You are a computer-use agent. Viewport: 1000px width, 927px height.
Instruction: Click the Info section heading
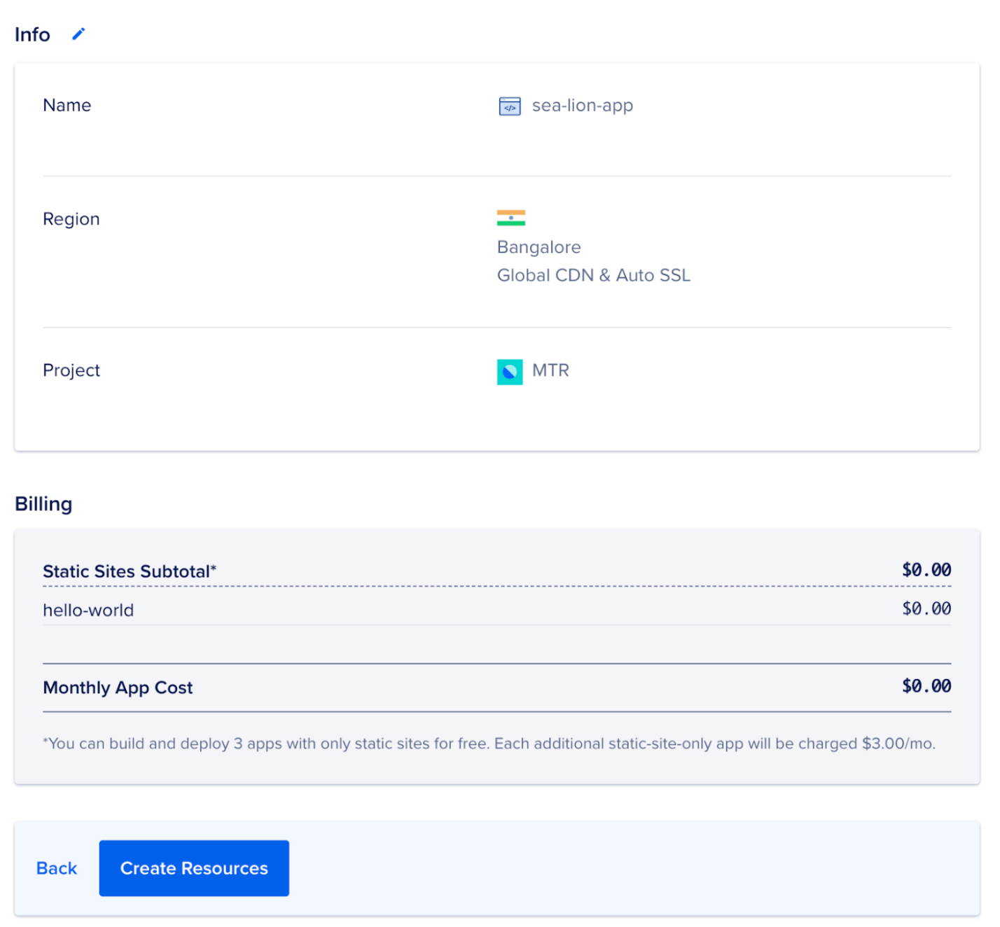point(32,34)
